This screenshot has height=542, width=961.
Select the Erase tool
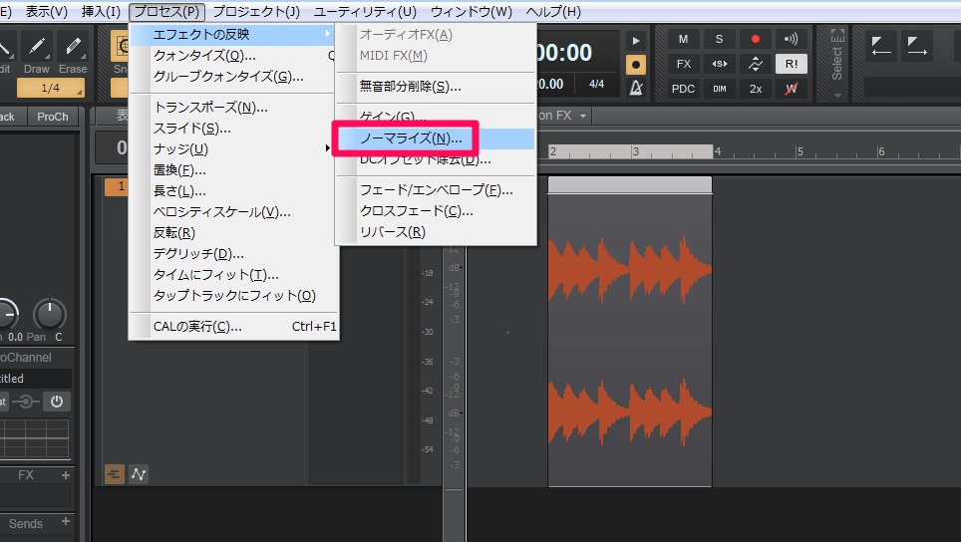(72, 52)
